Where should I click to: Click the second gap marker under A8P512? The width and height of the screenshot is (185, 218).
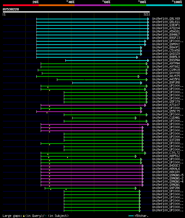[67, 158]
